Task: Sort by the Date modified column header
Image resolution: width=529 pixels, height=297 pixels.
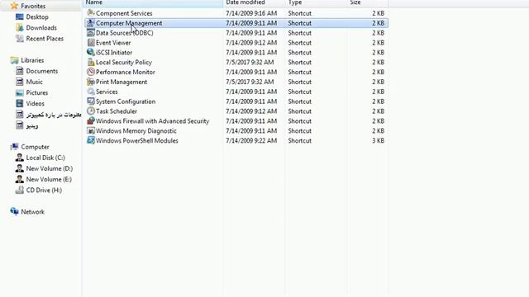Action: 255,2
